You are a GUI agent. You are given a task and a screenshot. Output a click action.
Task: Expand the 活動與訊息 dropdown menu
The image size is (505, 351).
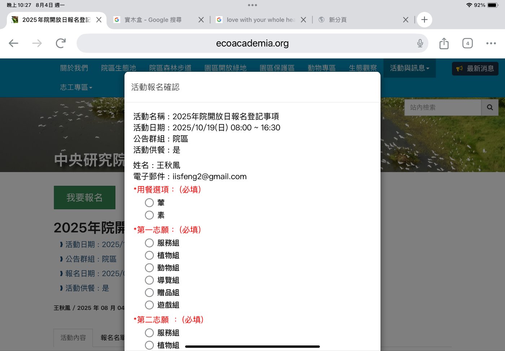point(409,68)
